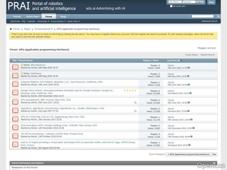Click tag icon on Algorithms microservices thread

tap(135, 111)
